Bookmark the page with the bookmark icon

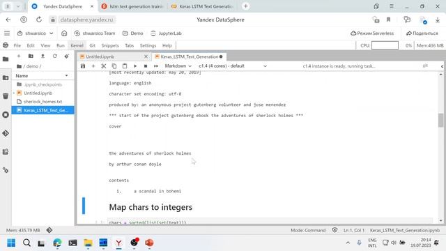(x=388, y=20)
